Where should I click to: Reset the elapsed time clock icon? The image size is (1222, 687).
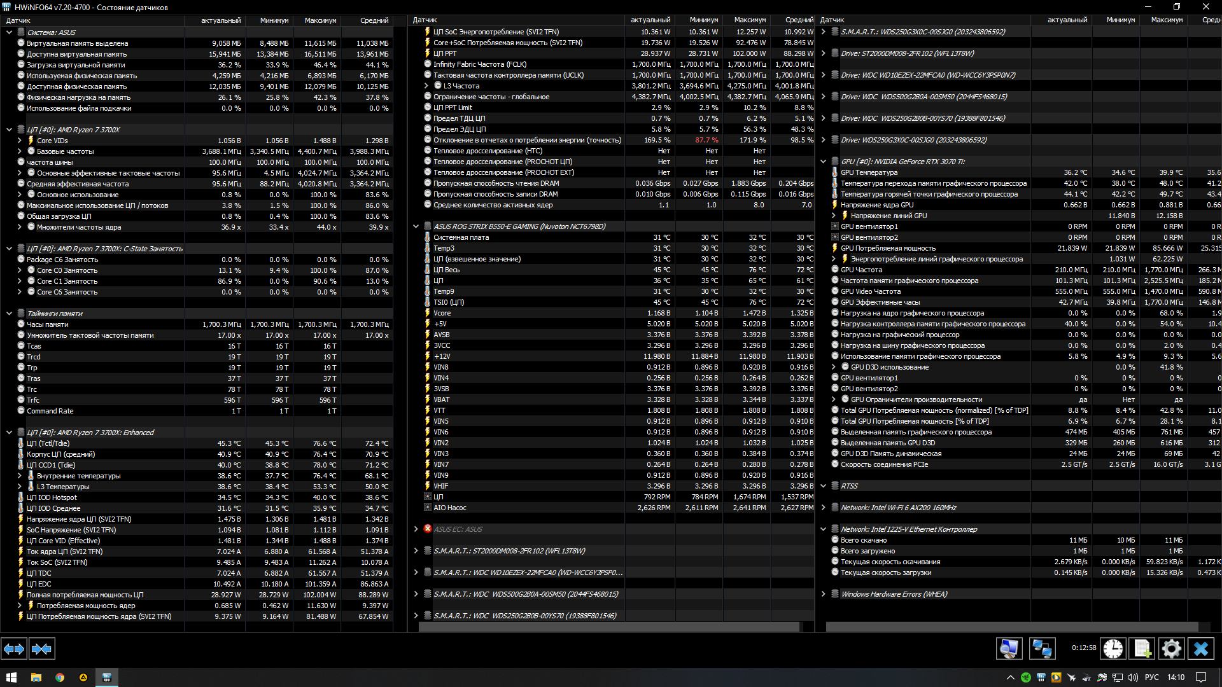[x=1113, y=649]
